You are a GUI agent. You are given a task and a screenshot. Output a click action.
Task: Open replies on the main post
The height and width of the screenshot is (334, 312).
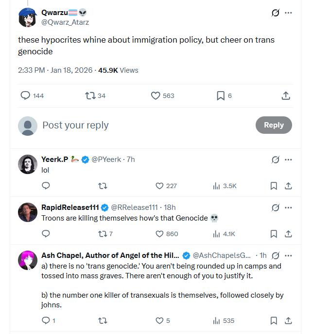(x=26, y=96)
